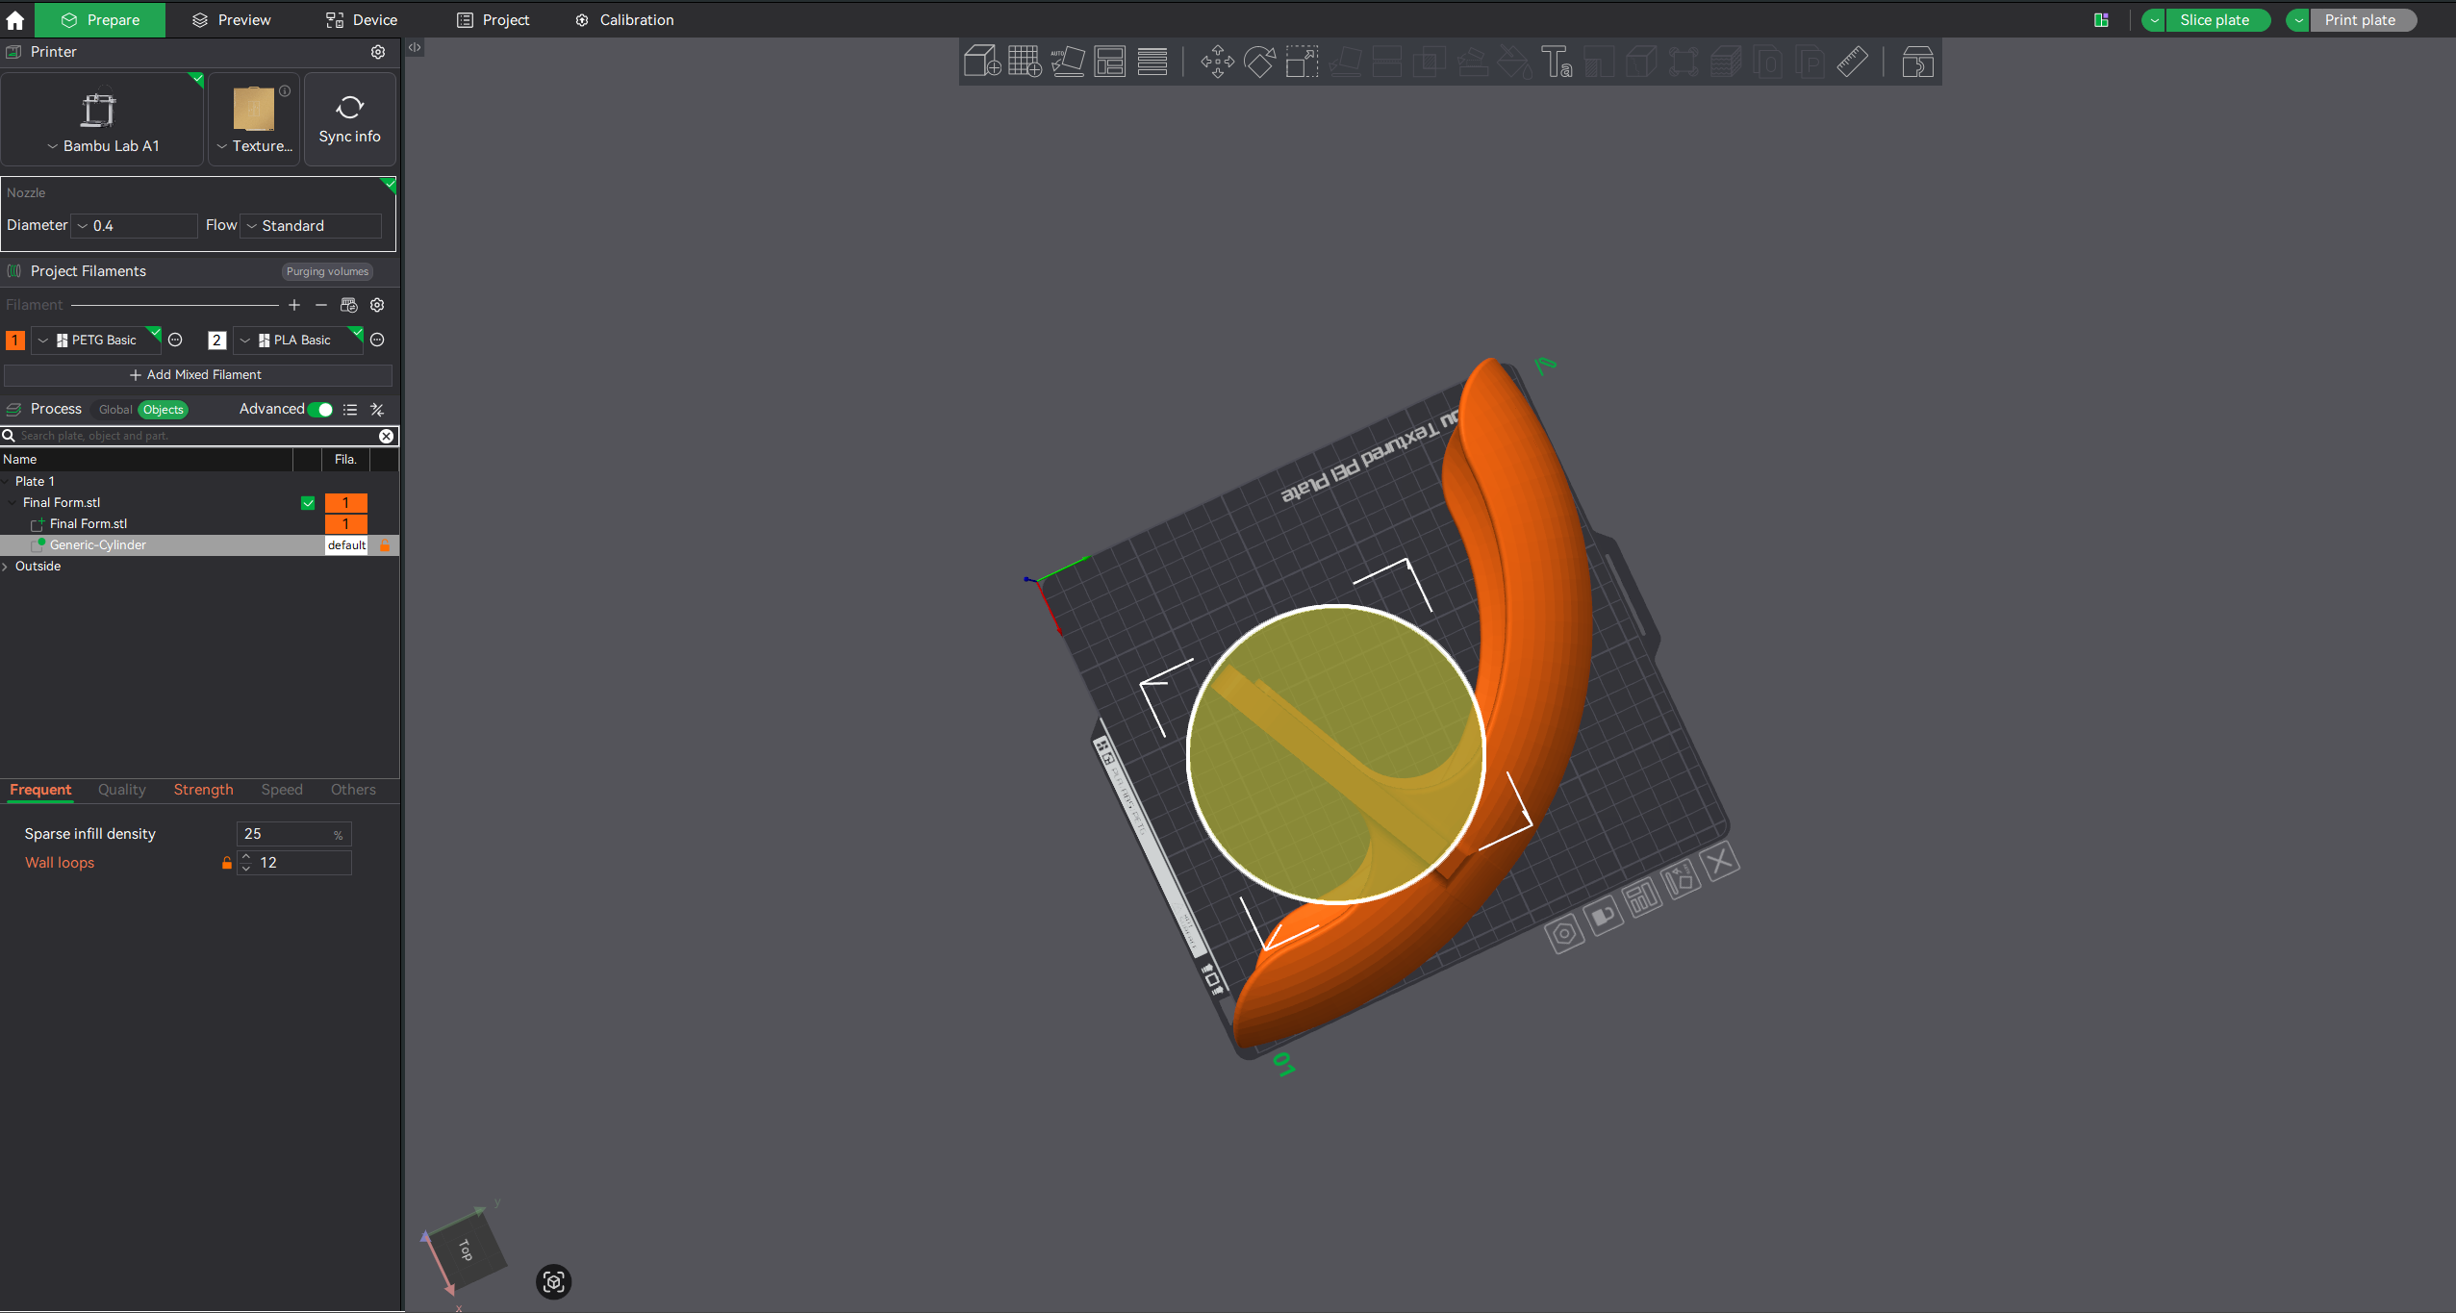Click the view cube Top face

[x=466, y=1249]
